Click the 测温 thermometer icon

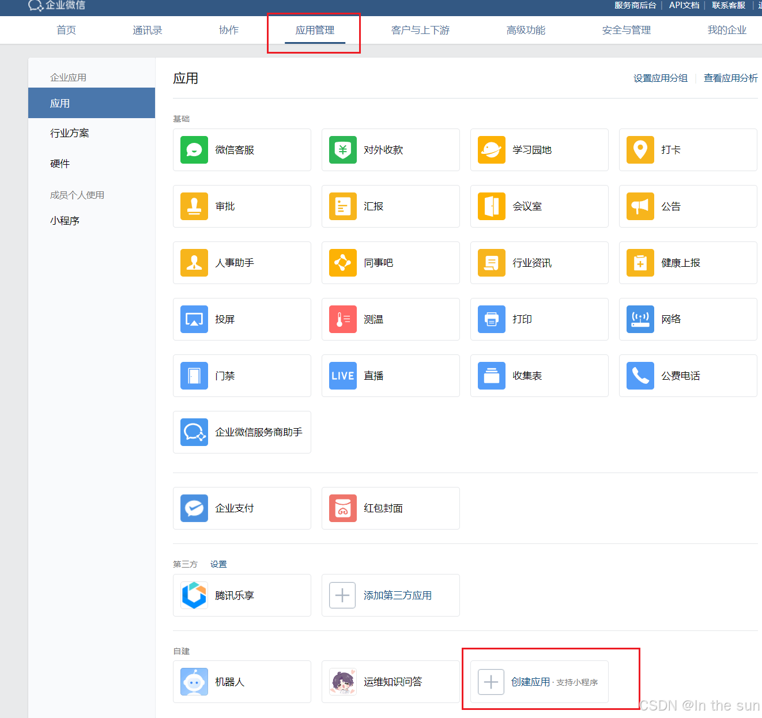tap(343, 319)
